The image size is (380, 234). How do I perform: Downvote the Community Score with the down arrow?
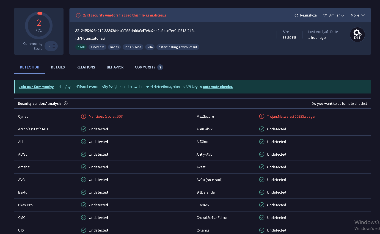(54, 48)
